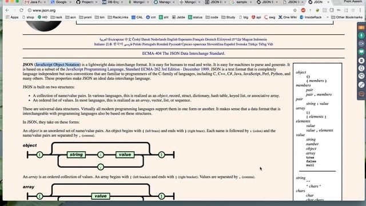Open the One Wiki bookmark
The image size is (366, 206).
coord(287,17)
